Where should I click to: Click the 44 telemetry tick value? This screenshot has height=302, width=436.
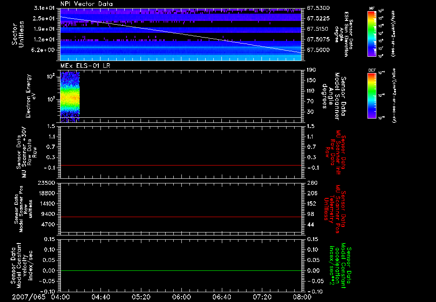(x=310, y=224)
